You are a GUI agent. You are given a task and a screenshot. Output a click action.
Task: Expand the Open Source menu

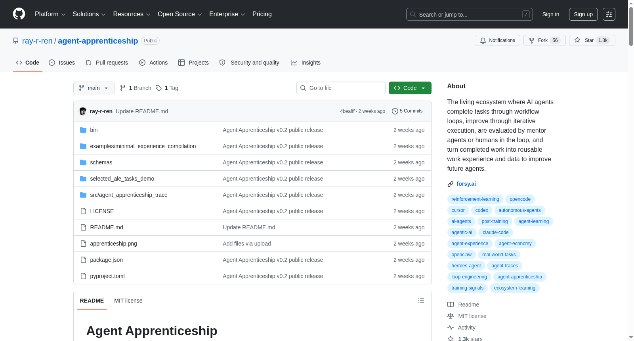click(x=180, y=14)
